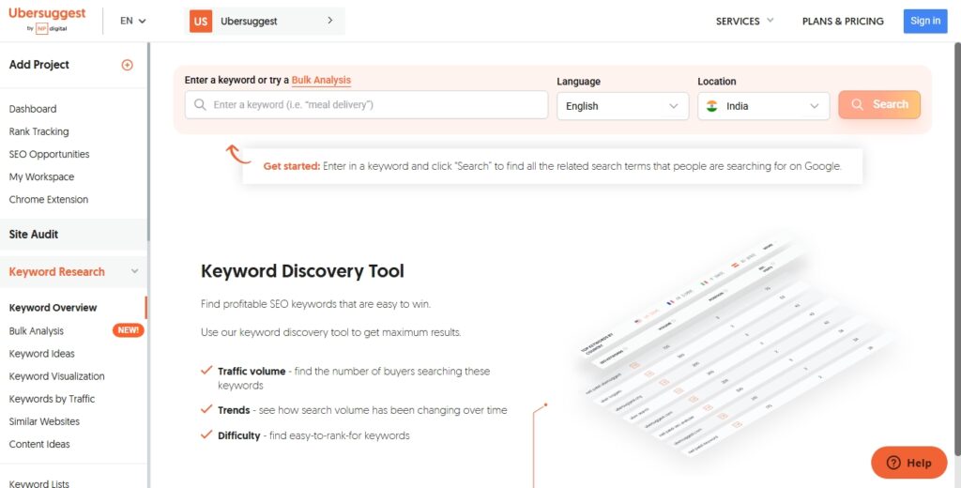Click the orange US project badge
The width and height of the screenshot is (961, 488).
pos(201,21)
